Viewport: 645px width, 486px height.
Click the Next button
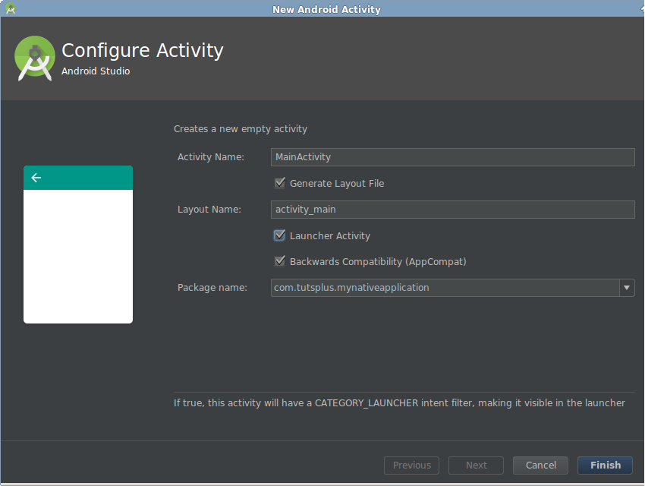[476, 465]
